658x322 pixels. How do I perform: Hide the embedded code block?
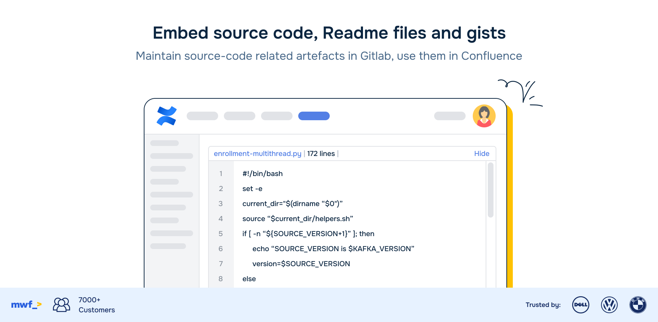pyautogui.click(x=482, y=153)
